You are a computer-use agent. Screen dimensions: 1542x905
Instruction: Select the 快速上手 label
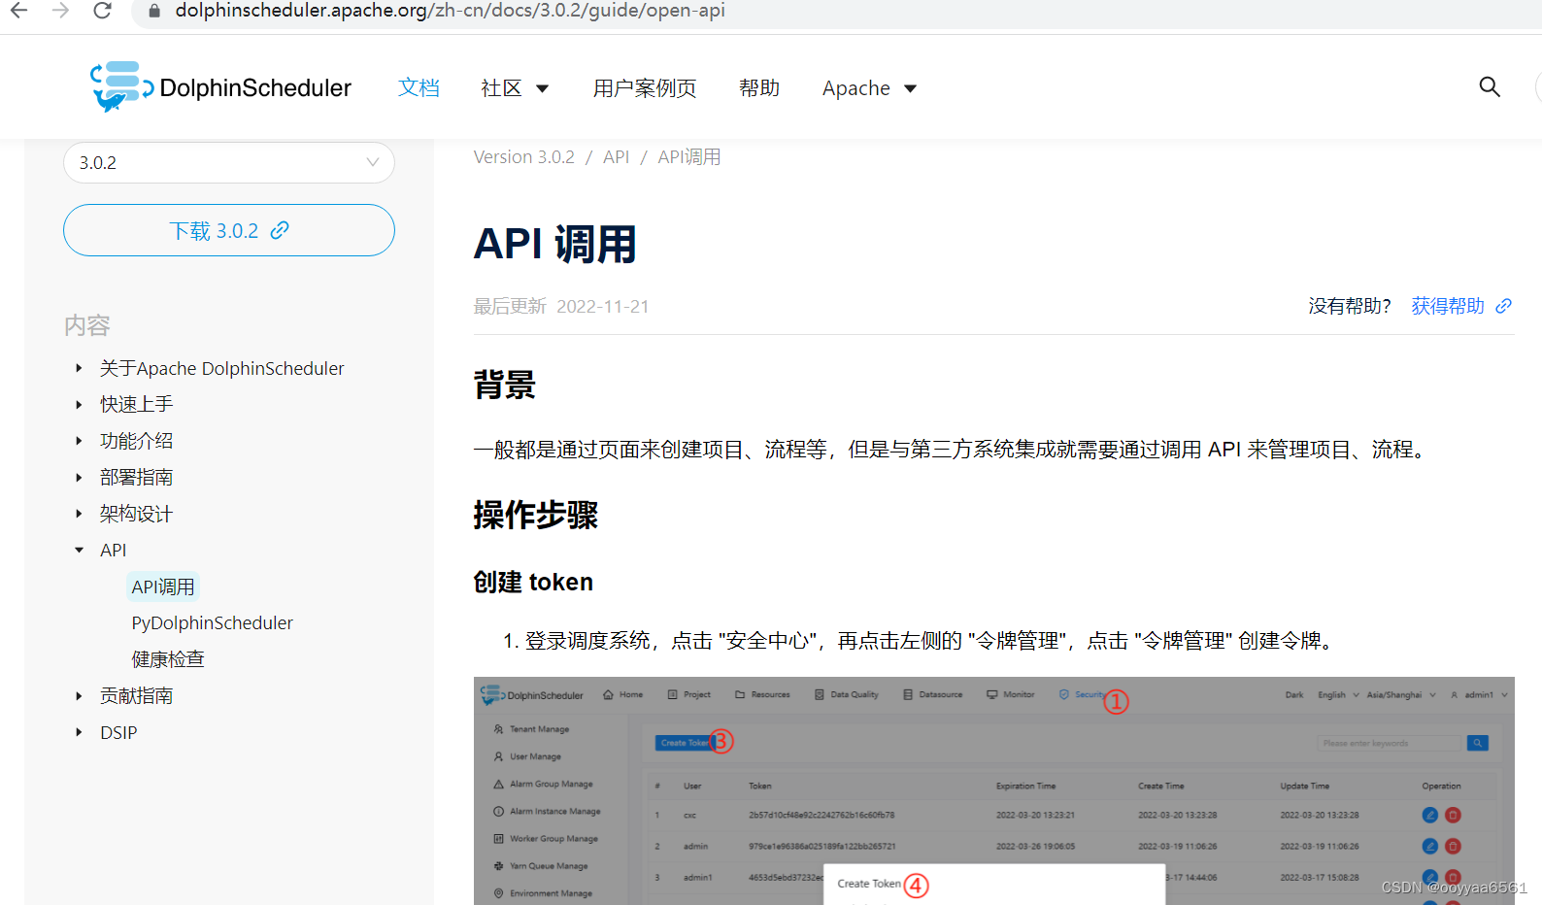136,404
